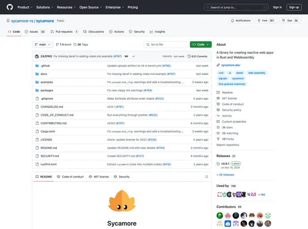Open the Product menu in header
Image resolution: width=308 pixels, height=229 pixels.
[x=25, y=7]
